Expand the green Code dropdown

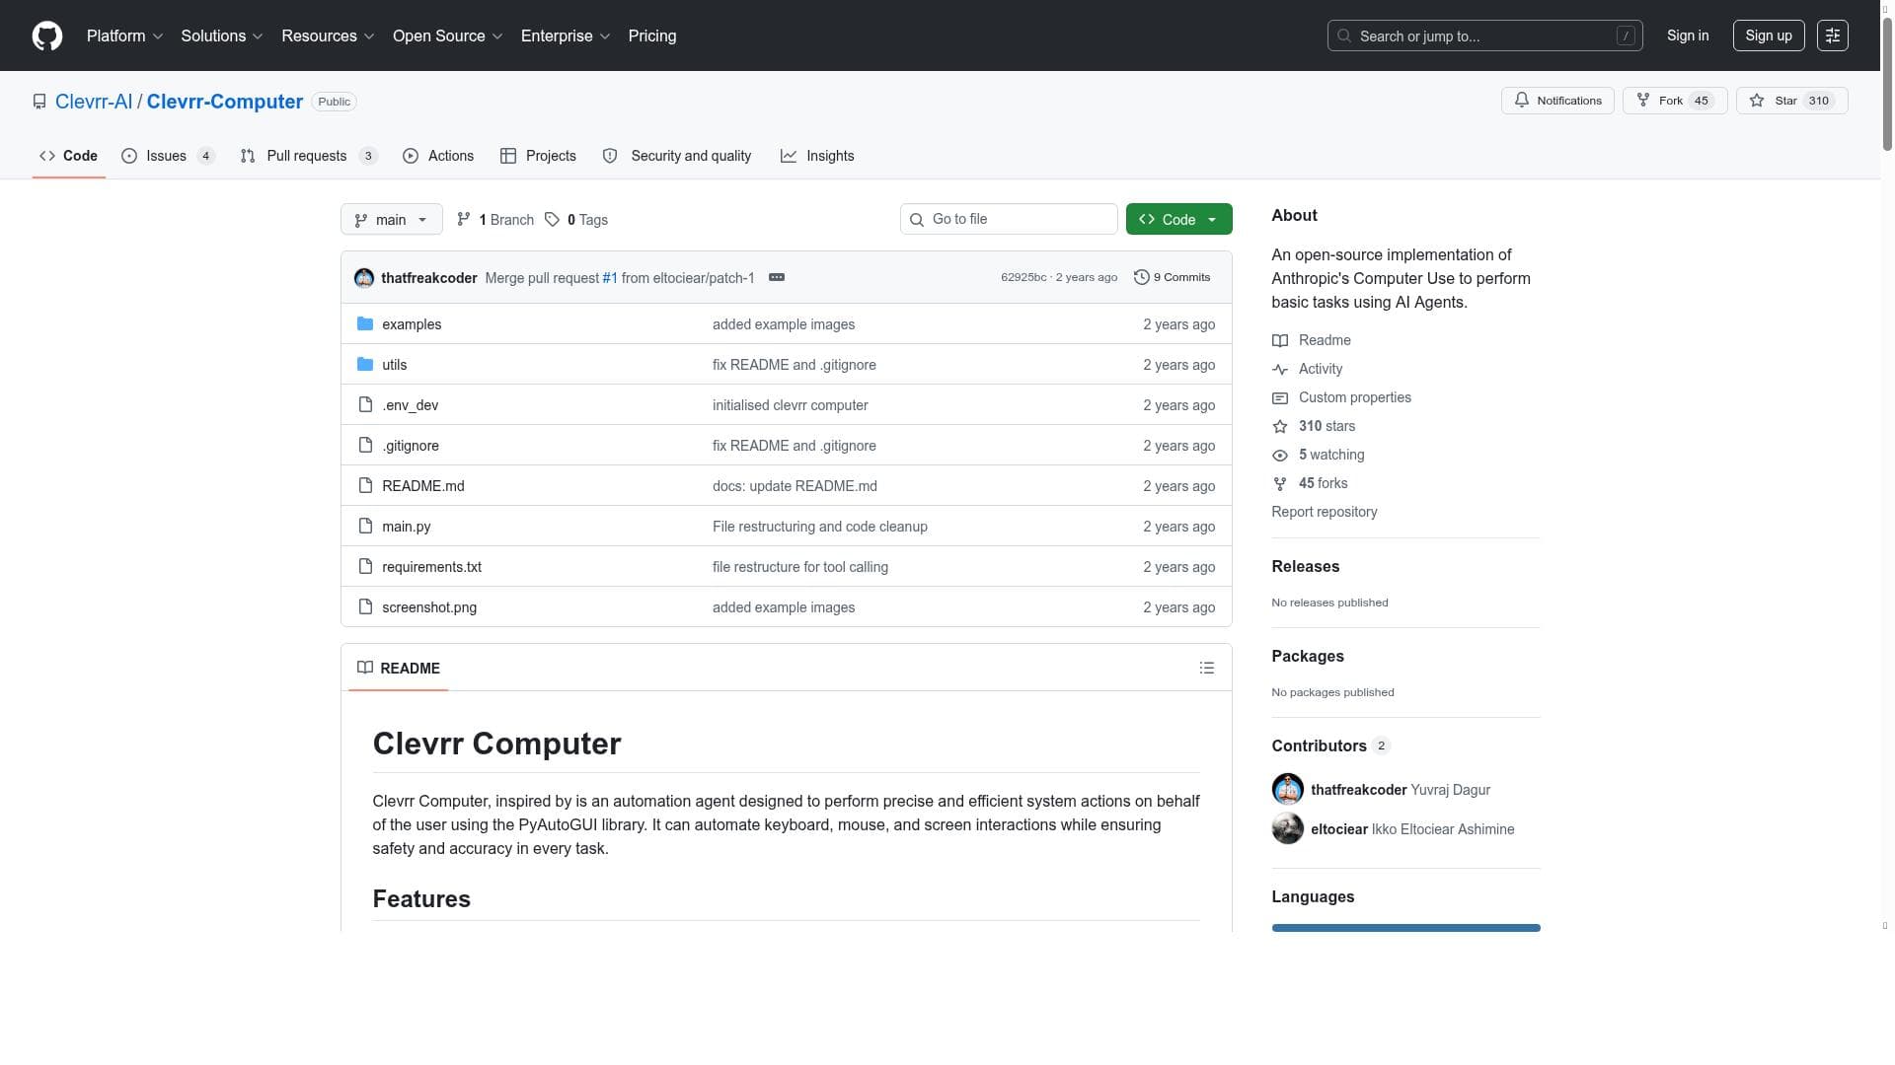point(1178,220)
